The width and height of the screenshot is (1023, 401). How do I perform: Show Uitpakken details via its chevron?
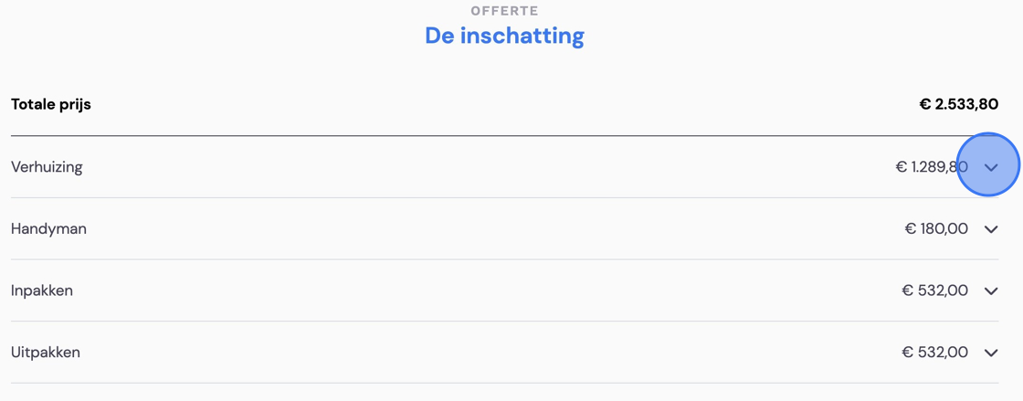pyautogui.click(x=991, y=353)
